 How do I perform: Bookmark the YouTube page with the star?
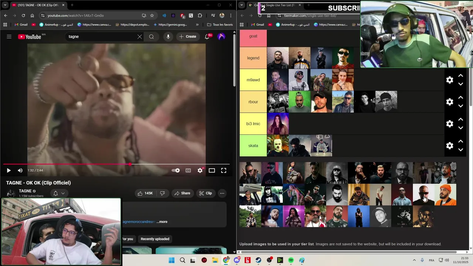(x=152, y=16)
